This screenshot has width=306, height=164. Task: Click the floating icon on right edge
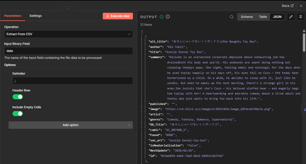click(304, 109)
